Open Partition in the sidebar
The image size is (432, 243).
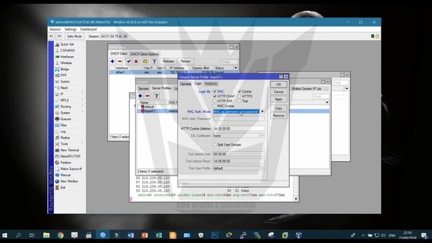(65, 163)
